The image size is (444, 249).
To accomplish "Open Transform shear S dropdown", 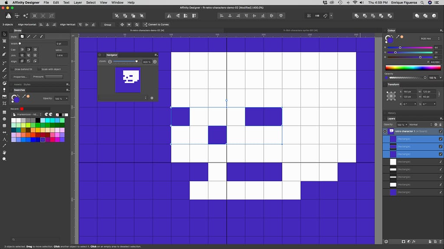I will 434,104.
